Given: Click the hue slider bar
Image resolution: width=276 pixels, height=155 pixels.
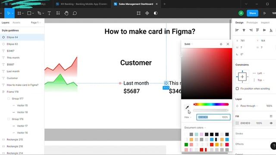Looking at the screenshot, I should (211, 104).
